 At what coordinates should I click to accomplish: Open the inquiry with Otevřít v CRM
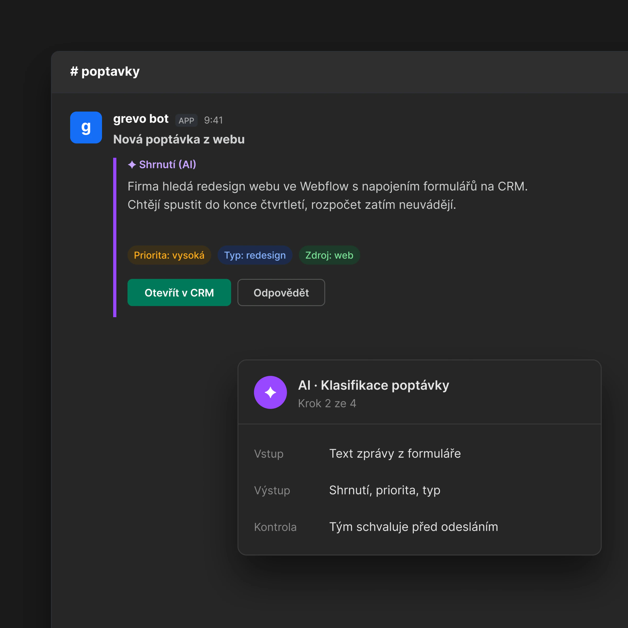tap(179, 293)
